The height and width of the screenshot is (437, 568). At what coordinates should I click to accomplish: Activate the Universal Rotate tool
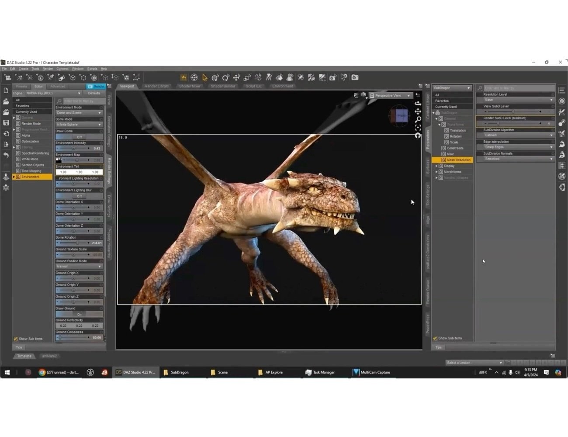225,77
